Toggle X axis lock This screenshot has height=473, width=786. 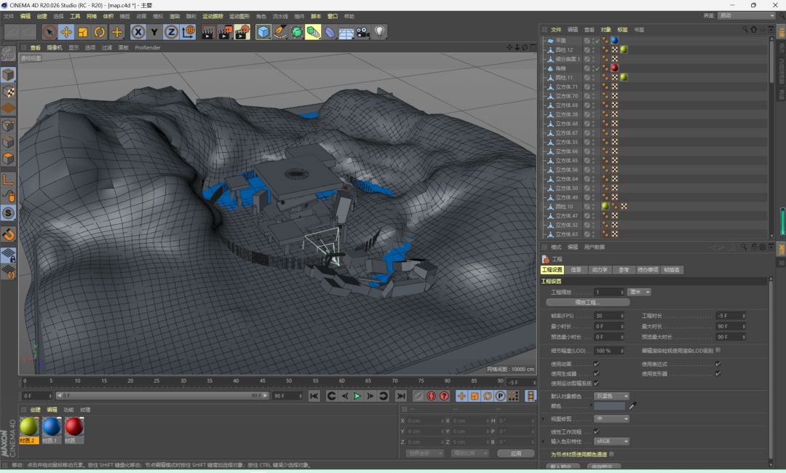click(x=138, y=32)
